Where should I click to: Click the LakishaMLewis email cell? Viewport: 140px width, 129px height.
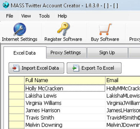pyautogui.click(x=123, y=96)
